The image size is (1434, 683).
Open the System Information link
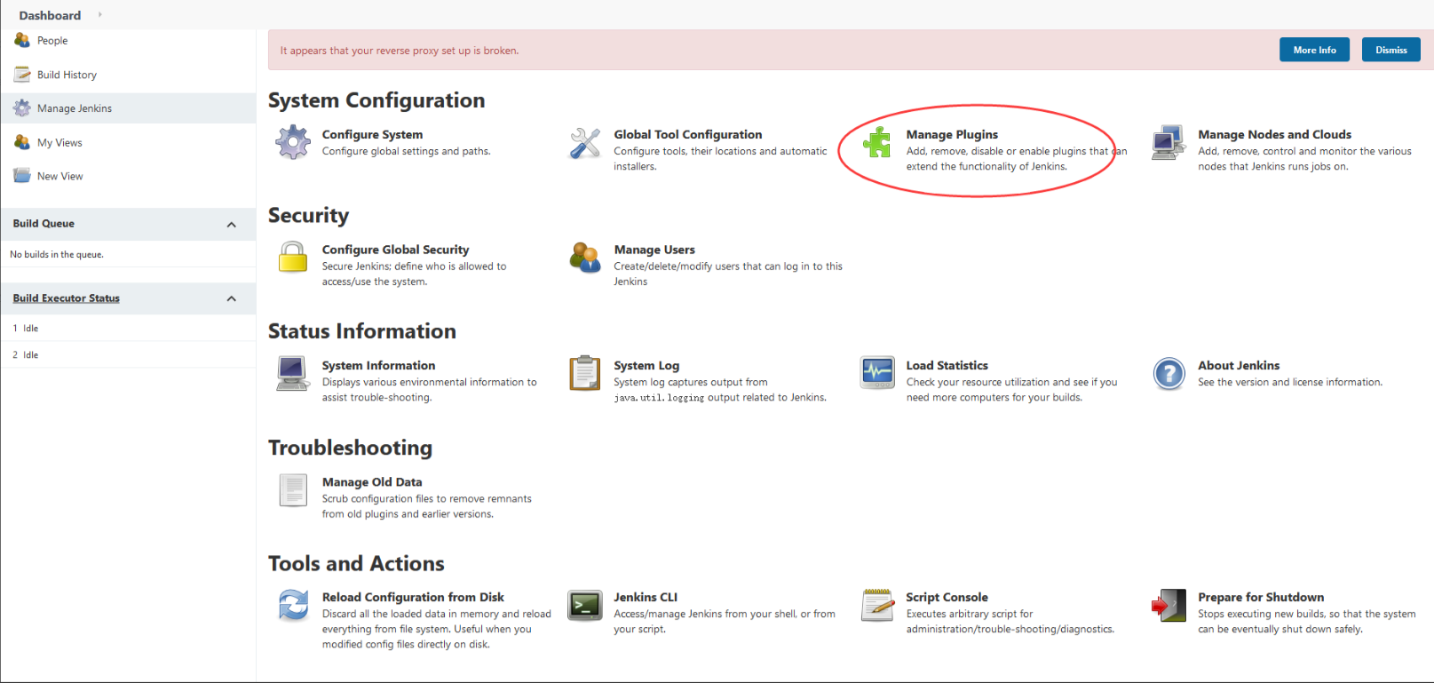point(378,365)
